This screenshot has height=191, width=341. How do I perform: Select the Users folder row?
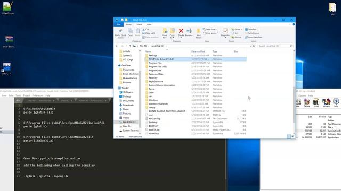[x=196, y=92]
